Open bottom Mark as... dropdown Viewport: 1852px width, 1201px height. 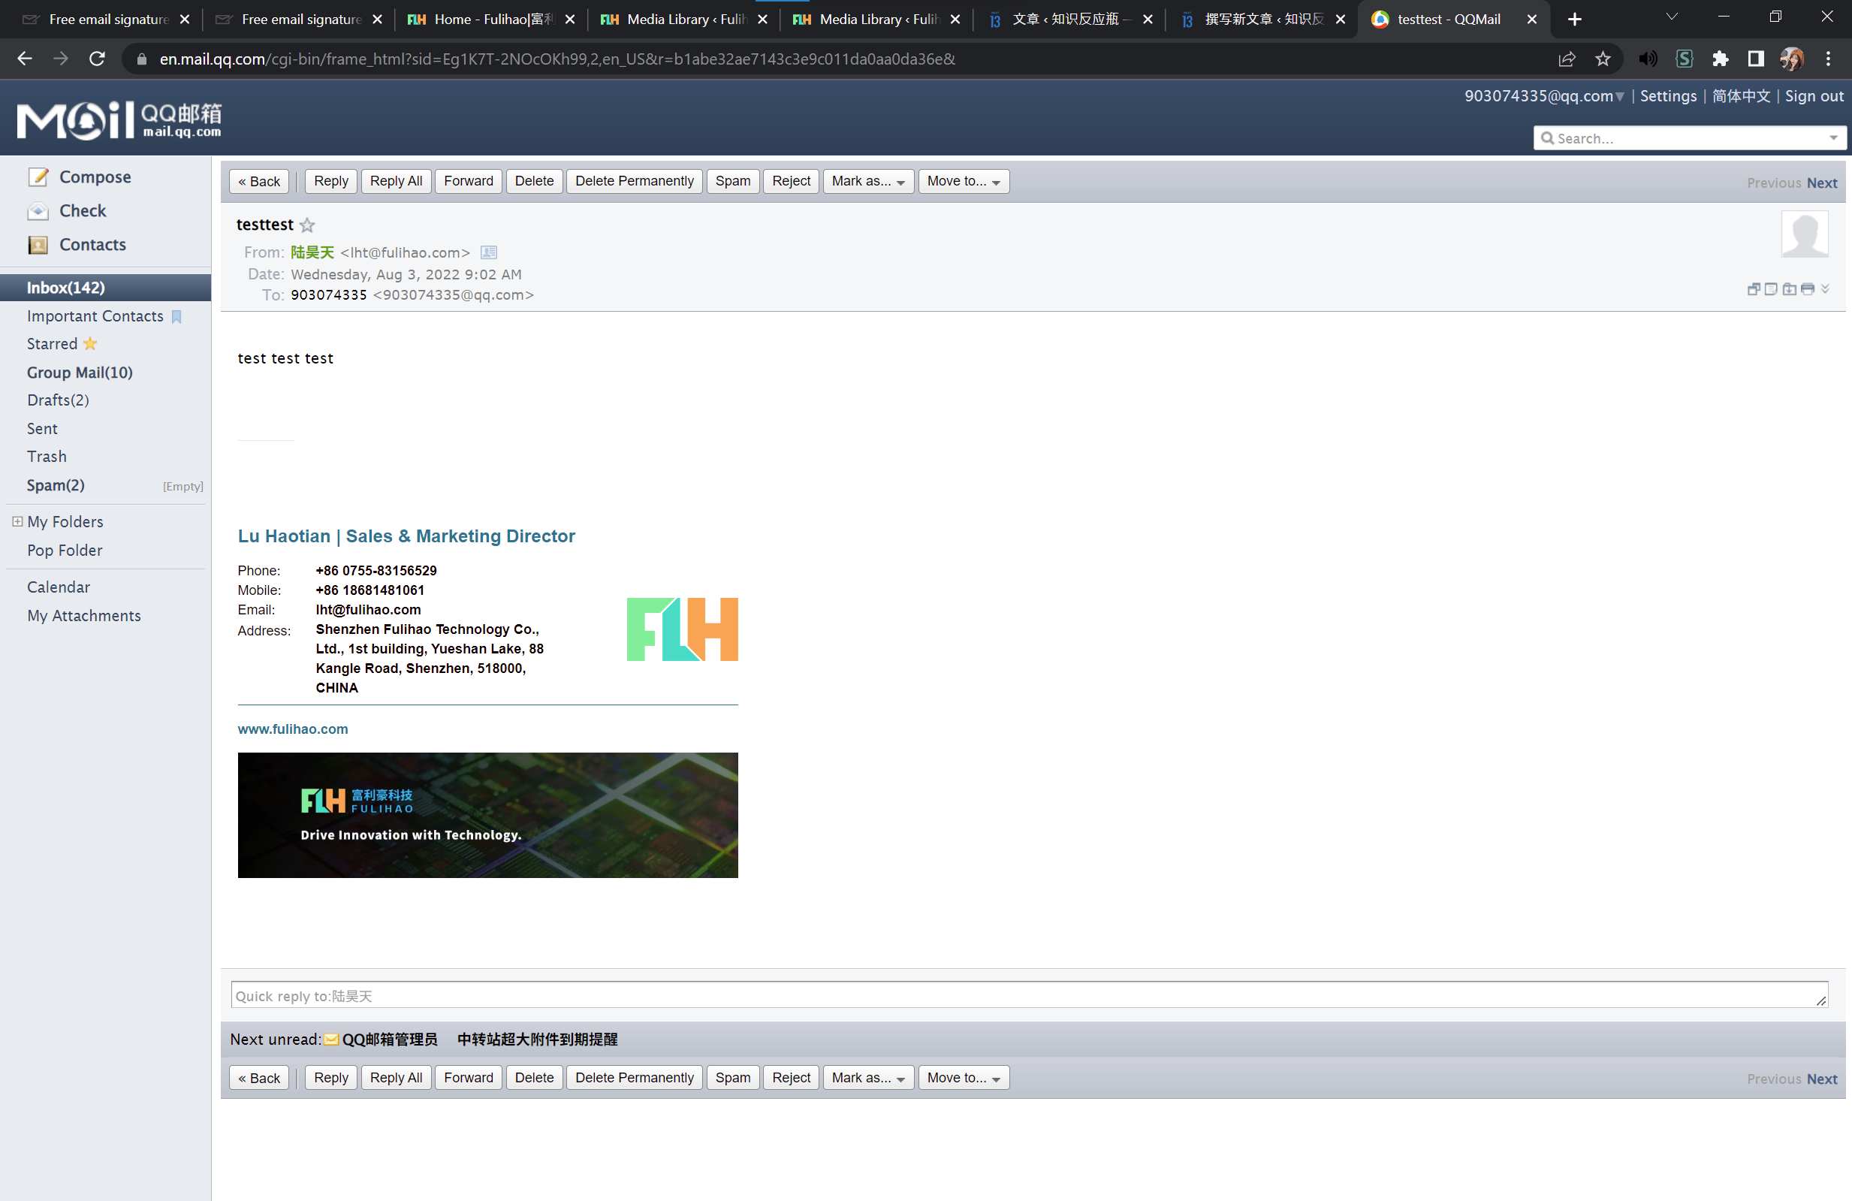point(868,1077)
